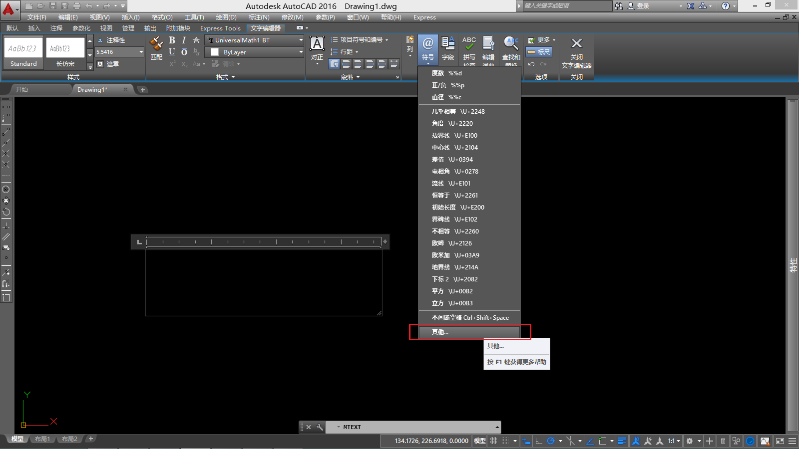Viewport: 799px width, 449px height.
Task: Toggle ortho mode in status bar
Action: tap(539, 441)
